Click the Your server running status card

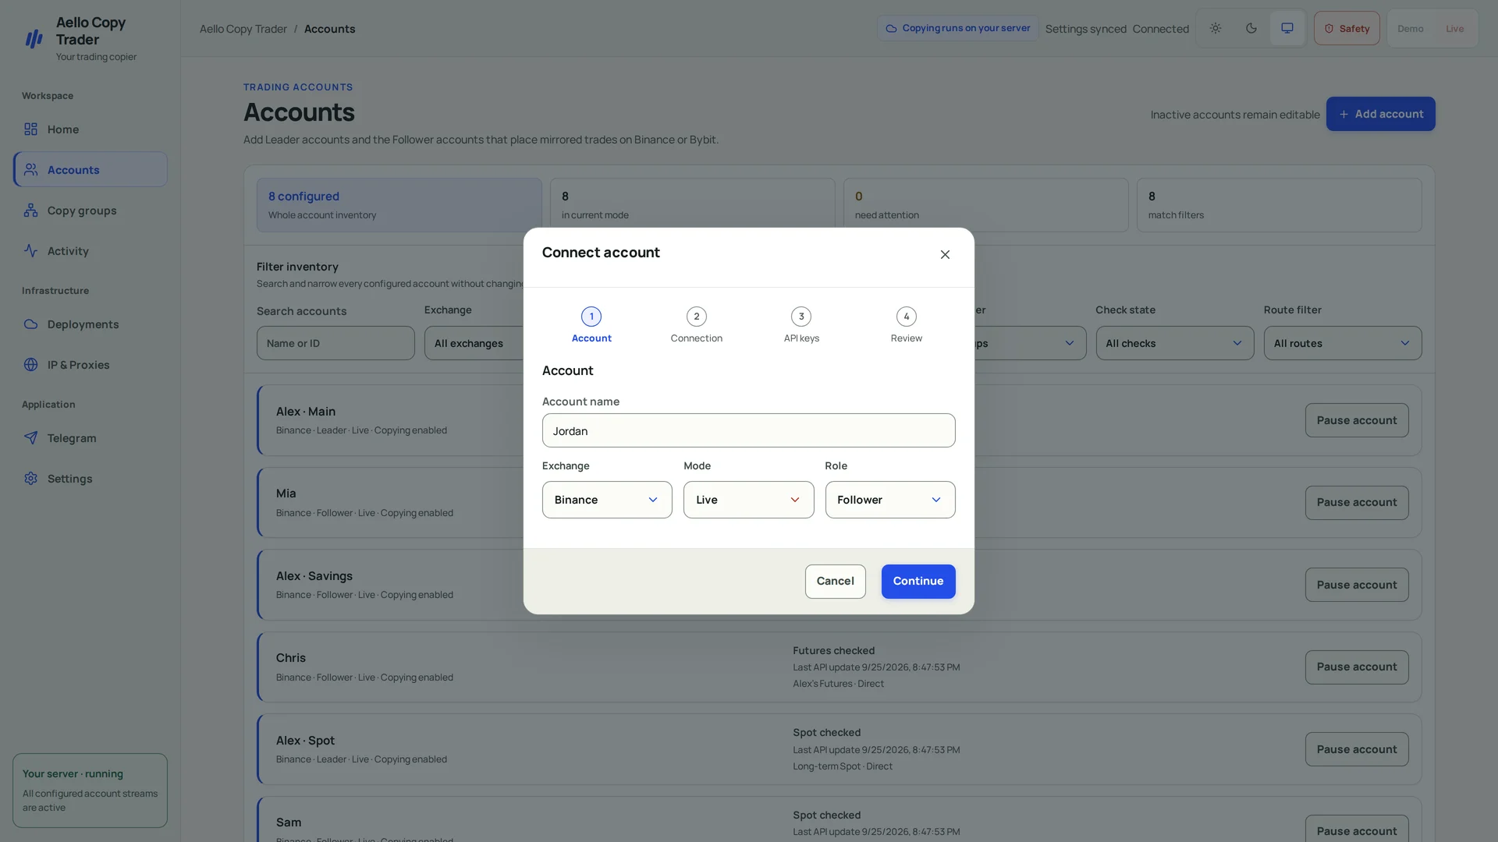click(90, 791)
